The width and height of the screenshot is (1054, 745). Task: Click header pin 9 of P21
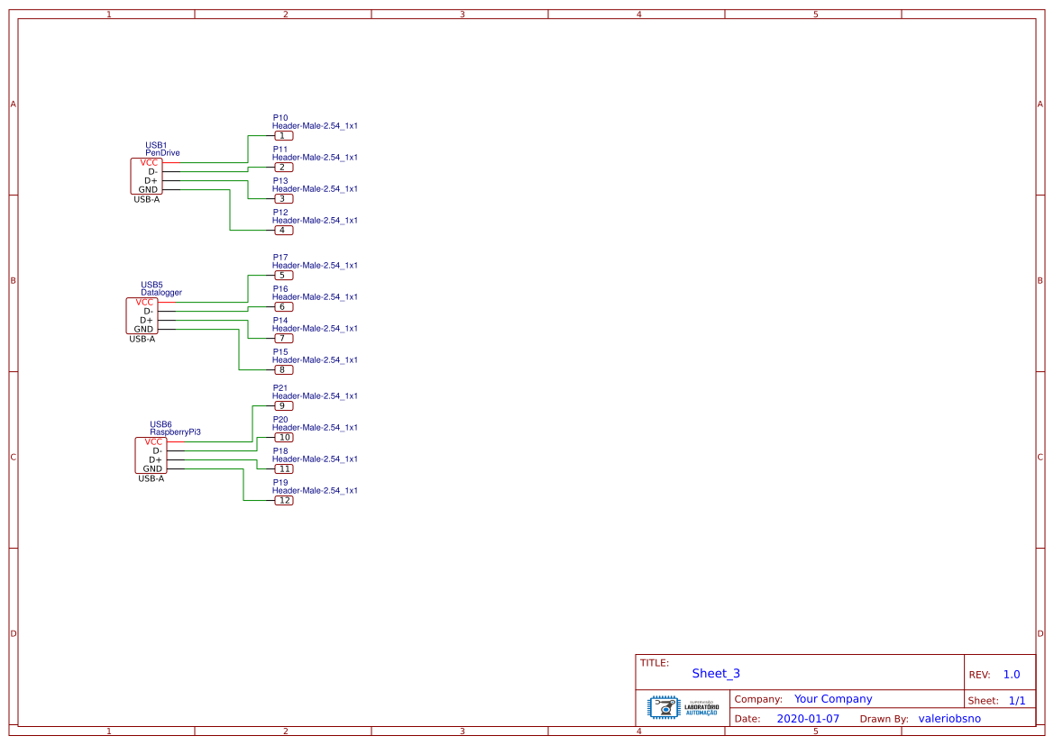[283, 406]
